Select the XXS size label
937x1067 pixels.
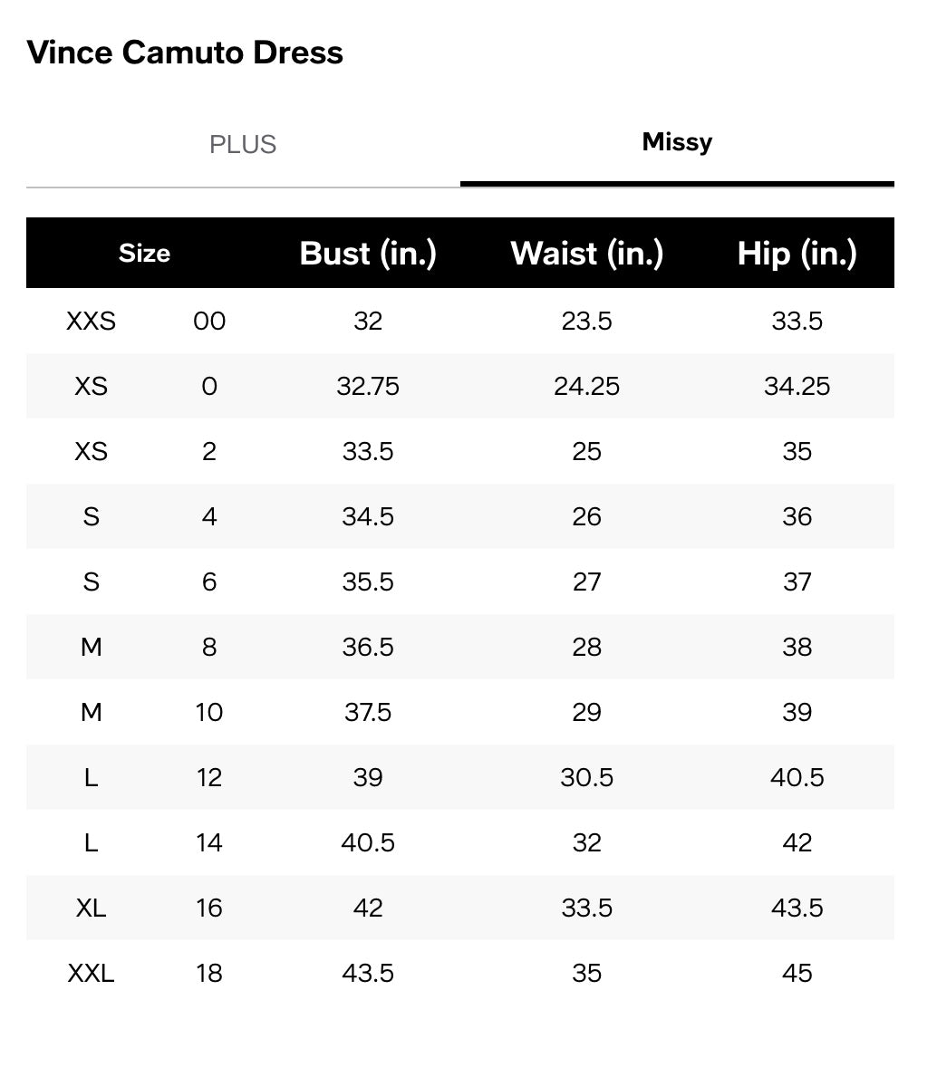(x=91, y=321)
